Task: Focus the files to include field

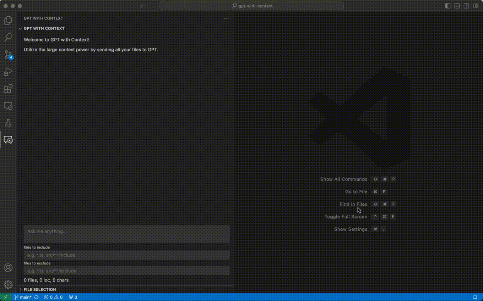Action: point(127,255)
